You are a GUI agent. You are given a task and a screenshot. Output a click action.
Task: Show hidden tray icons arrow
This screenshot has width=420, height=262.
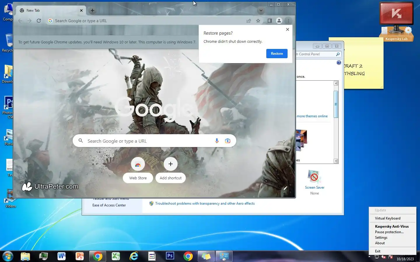[369, 257]
